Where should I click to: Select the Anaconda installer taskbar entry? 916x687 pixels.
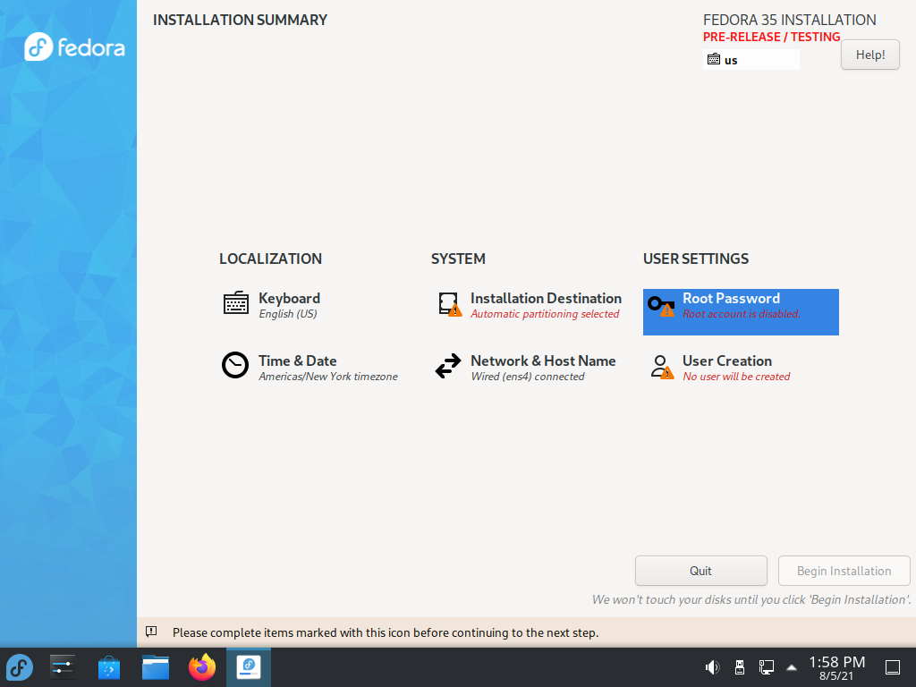(249, 667)
